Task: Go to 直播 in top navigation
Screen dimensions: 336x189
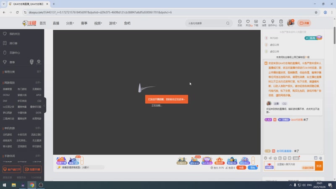Action: (x=56, y=23)
